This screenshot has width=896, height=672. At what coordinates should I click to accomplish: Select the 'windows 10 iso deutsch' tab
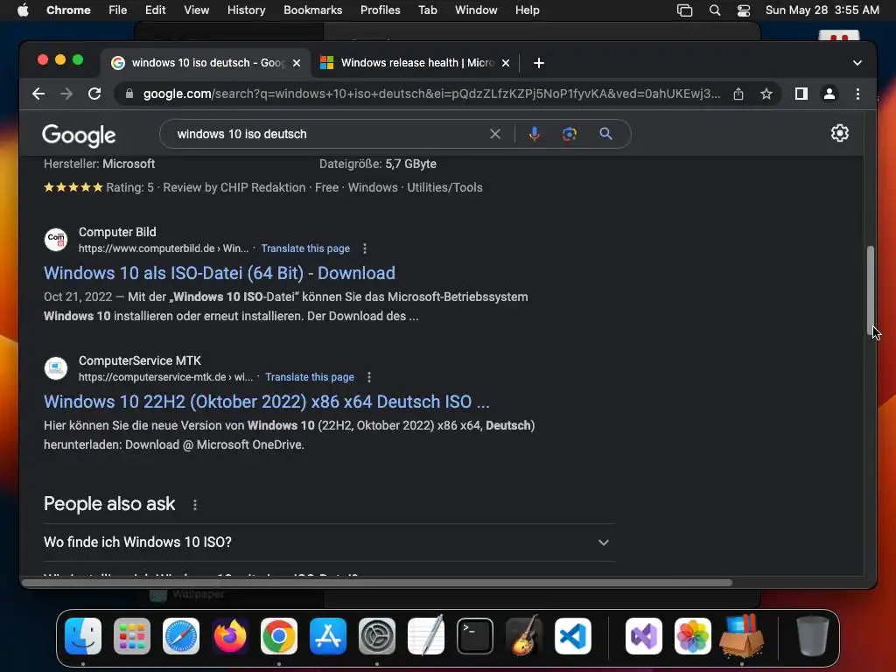[x=206, y=63]
